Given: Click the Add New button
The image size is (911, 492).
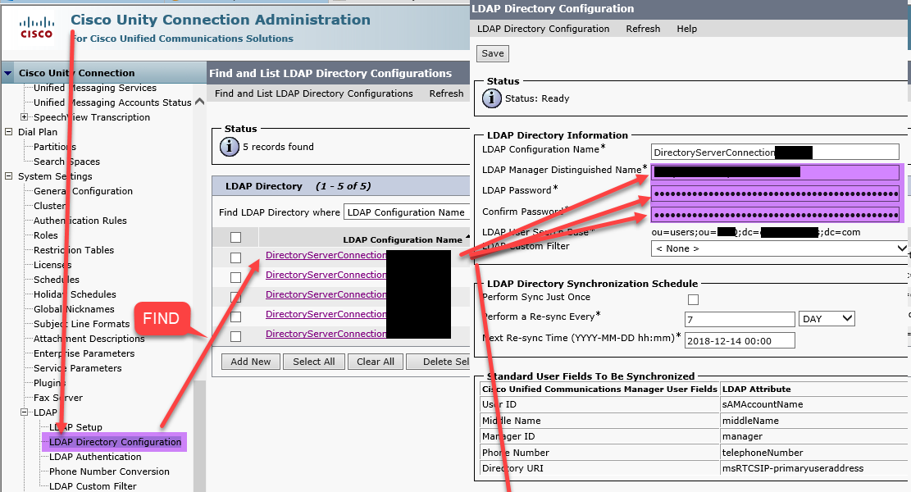Looking at the screenshot, I should tap(250, 362).
